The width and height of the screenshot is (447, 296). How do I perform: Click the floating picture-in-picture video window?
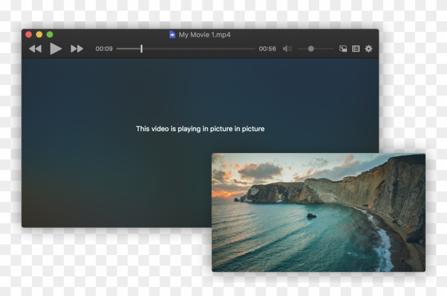point(318,213)
